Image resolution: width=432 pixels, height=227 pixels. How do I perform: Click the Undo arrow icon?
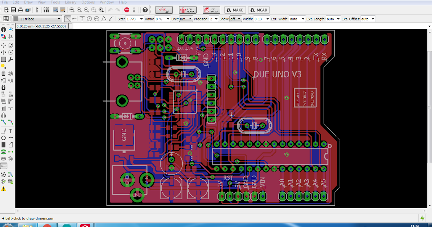(x=110, y=10)
